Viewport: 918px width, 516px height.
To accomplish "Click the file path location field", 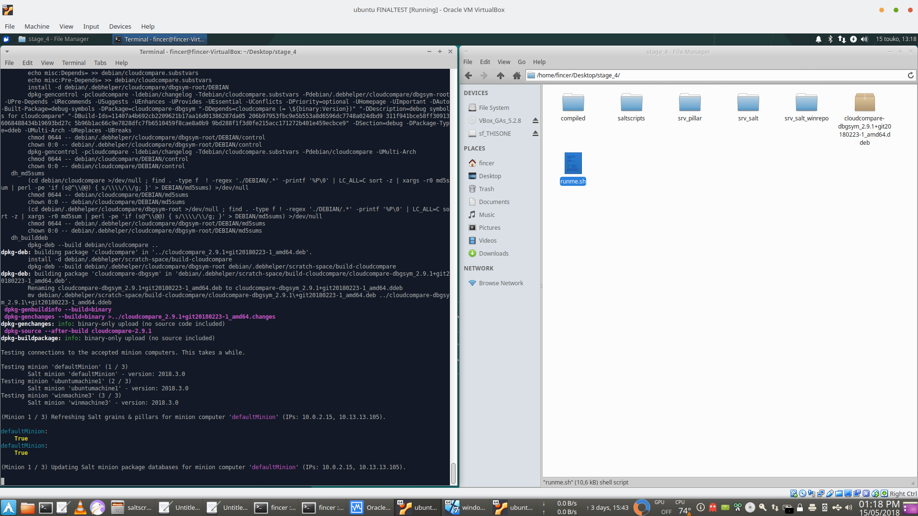I will click(x=717, y=75).
